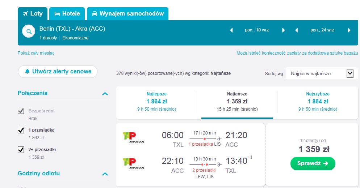
Task: Uncheck the 1 przesiadka checkbox
Action: click(x=21, y=130)
